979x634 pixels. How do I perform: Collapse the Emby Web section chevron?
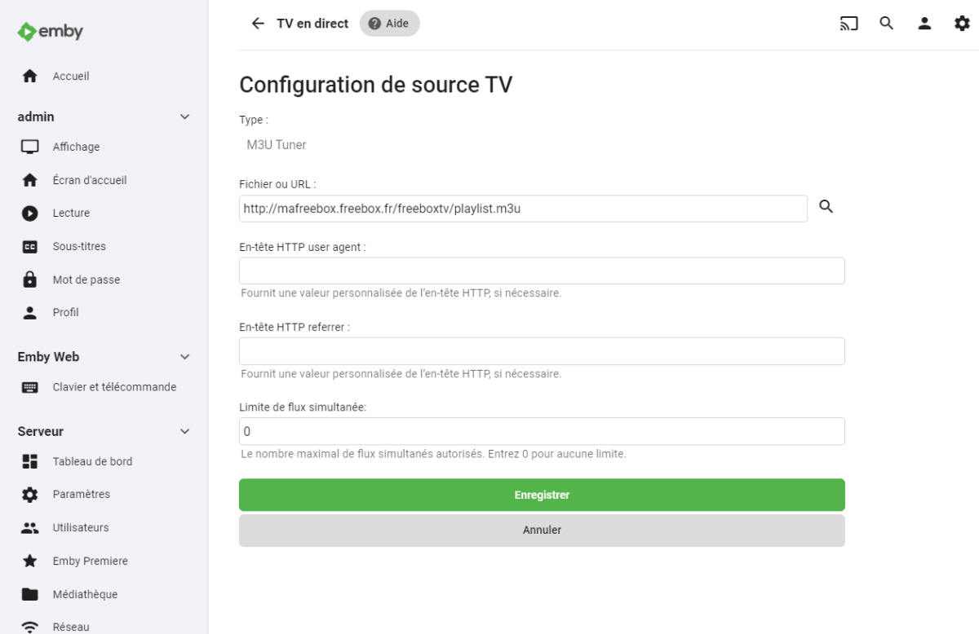[x=184, y=357]
